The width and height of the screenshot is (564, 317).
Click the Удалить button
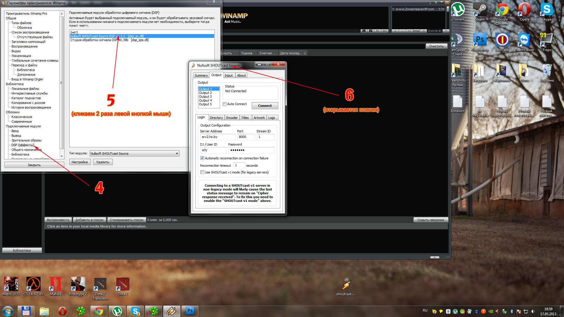click(103, 162)
